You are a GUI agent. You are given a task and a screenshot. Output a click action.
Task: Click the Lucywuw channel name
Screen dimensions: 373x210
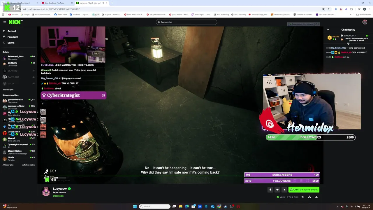point(60,189)
